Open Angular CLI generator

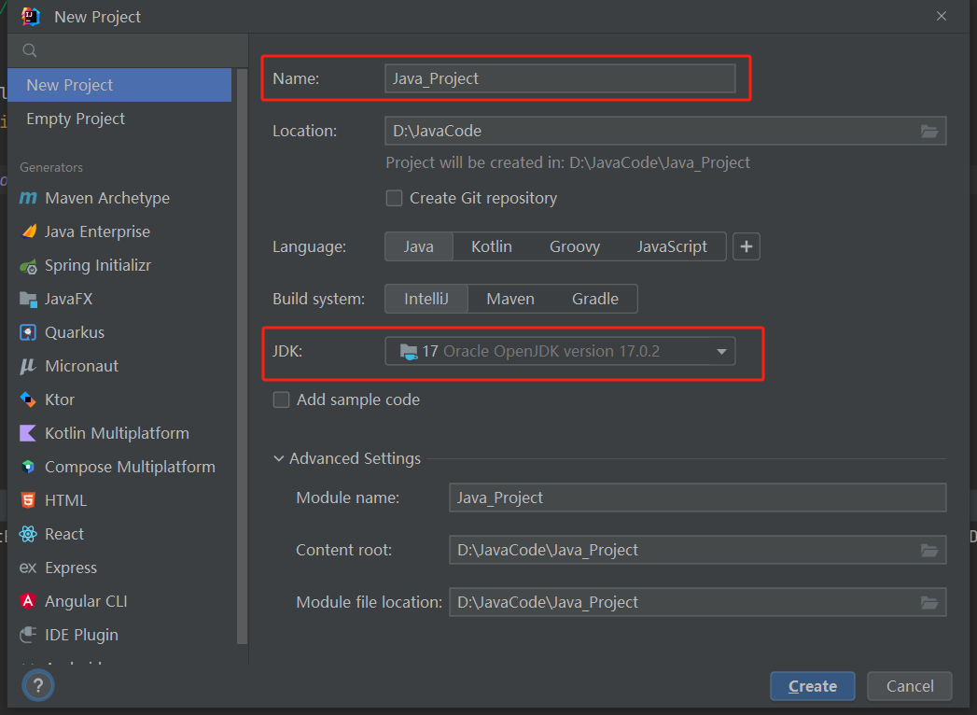click(119, 601)
